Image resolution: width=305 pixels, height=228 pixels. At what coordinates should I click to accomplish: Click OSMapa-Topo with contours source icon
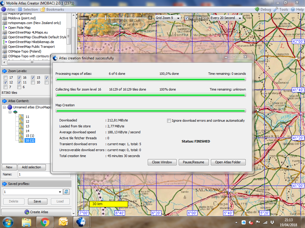pos(5,56)
